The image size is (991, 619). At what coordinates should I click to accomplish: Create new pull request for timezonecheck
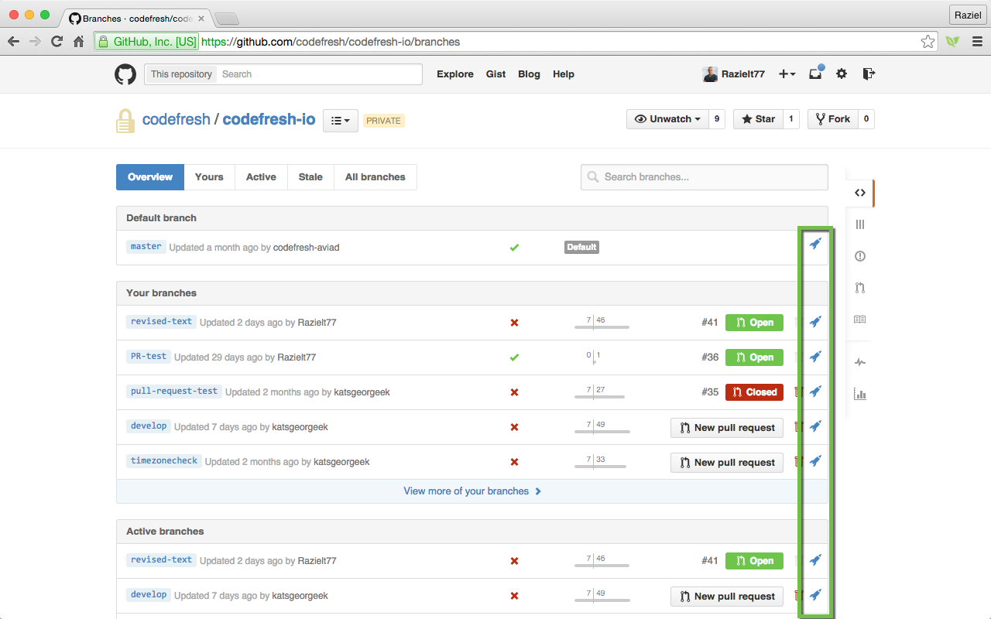tap(727, 462)
